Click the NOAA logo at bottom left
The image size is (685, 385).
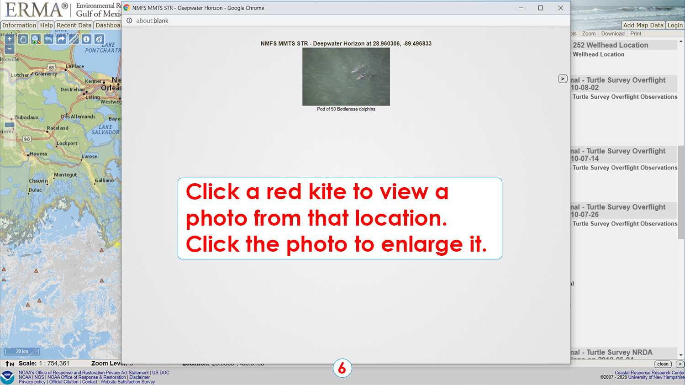(x=7, y=376)
